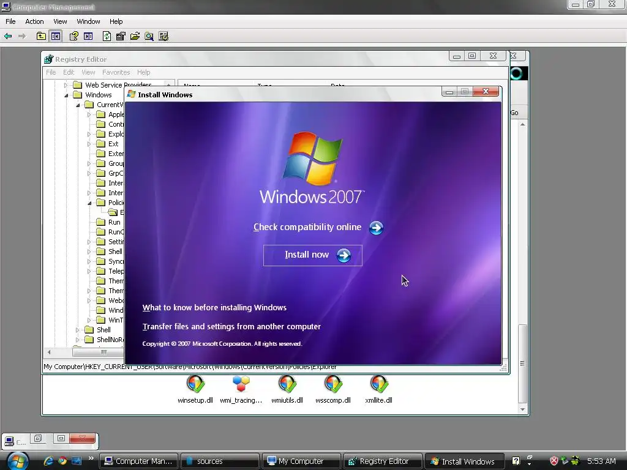Open Edit menu in Registry Editor
This screenshot has height=470, width=627.
pyautogui.click(x=69, y=72)
